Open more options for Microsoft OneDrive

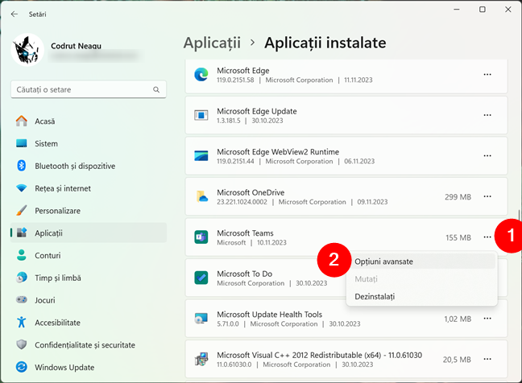(487, 196)
